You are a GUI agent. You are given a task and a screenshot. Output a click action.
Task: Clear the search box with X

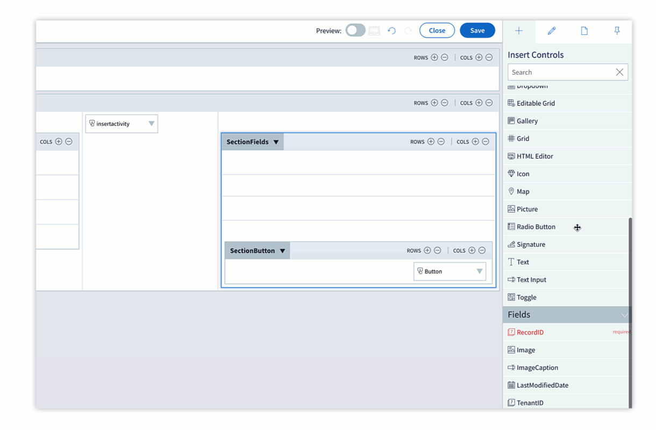pyautogui.click(x=620, y=72)
